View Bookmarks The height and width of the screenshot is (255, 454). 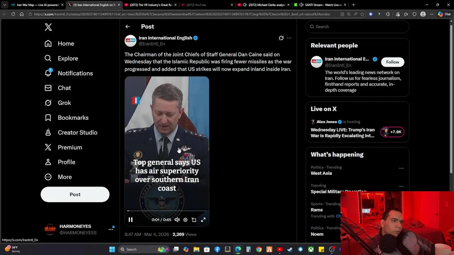click(67, 118)
